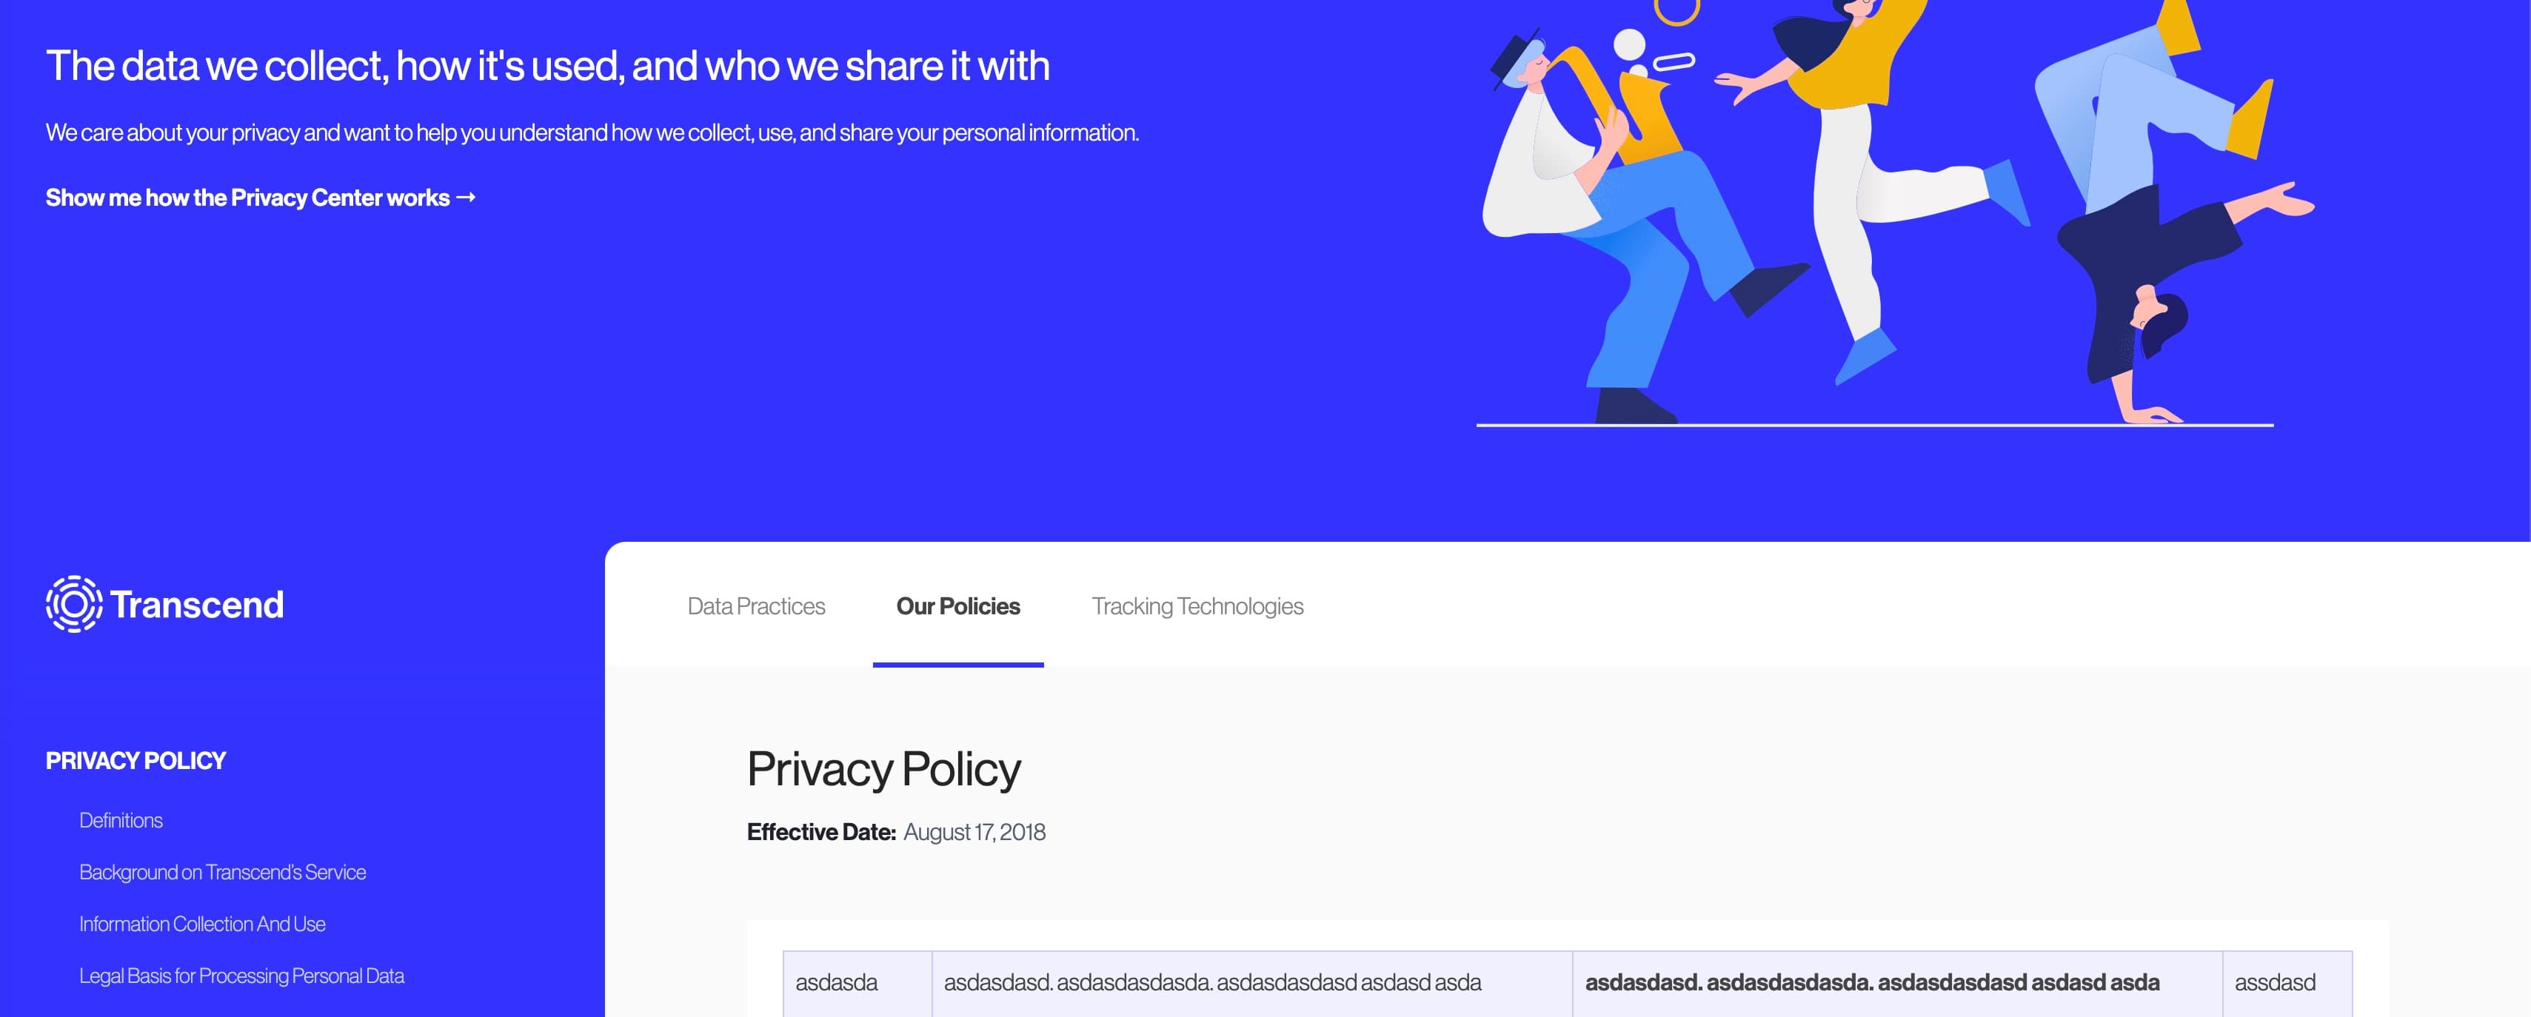
Task: Open 'Show me how the Privacy Center works'
Action: pos(261,198)
